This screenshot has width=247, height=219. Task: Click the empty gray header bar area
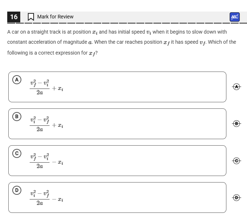point(152,17)
